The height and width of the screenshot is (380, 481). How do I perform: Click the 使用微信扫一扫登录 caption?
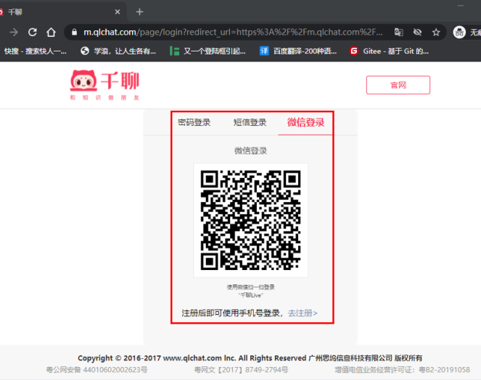point(250,287)
